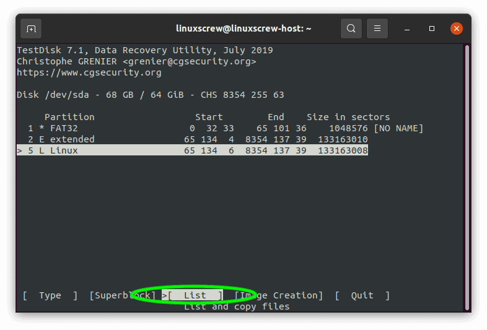Viewport: 487px width, 330px height.
Task: Open the terminal search tool
Action: click(351, 28)
